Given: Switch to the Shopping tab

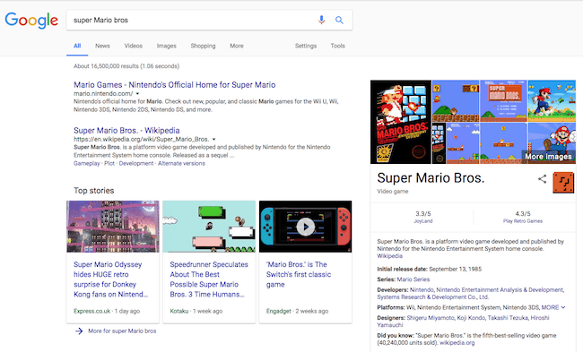Looking at the screenshot, I should [203, 46].
